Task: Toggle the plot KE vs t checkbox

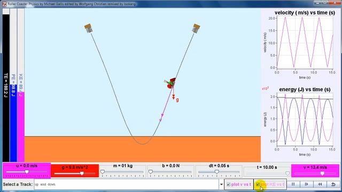Action: pos(258,185)
